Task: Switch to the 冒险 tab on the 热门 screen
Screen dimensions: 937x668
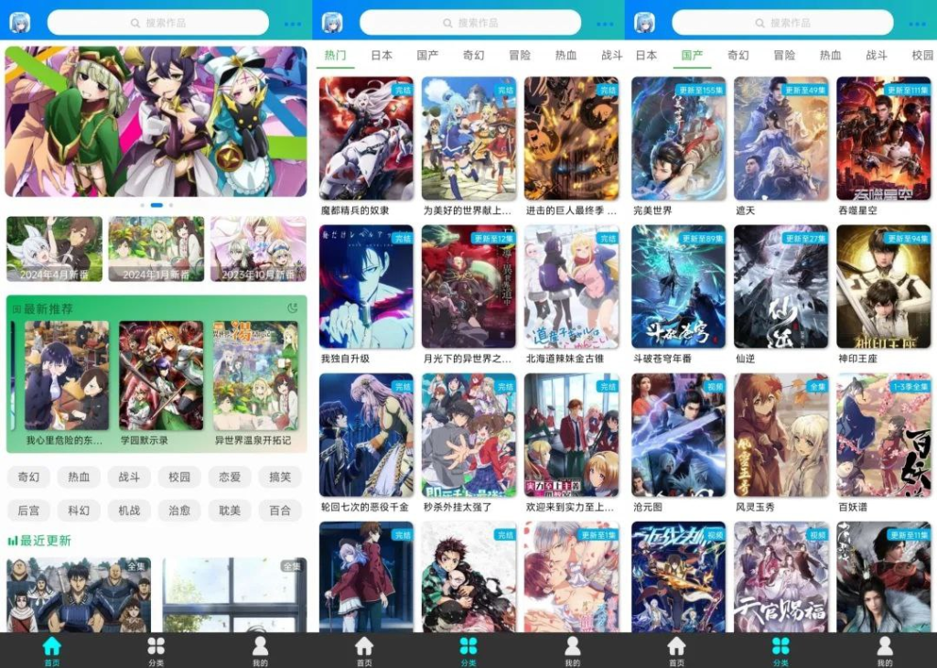Action: (x=520, y=56)
